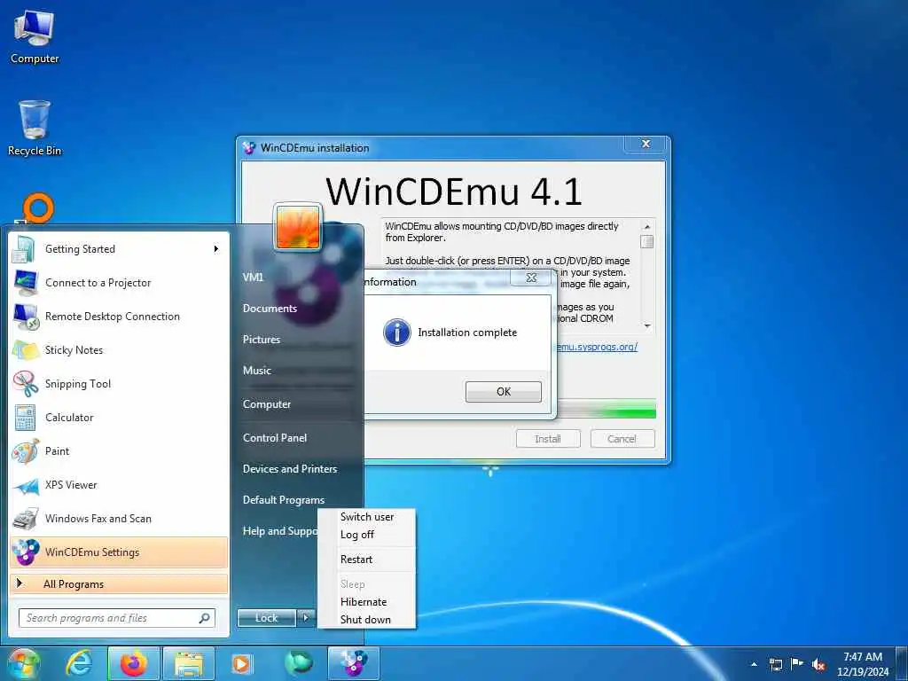Close the Information dialog with X
Screen dimensions: 908x681
click(531, 278)
